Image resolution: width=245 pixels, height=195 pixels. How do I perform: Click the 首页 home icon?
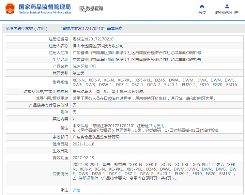coord(202,7)
